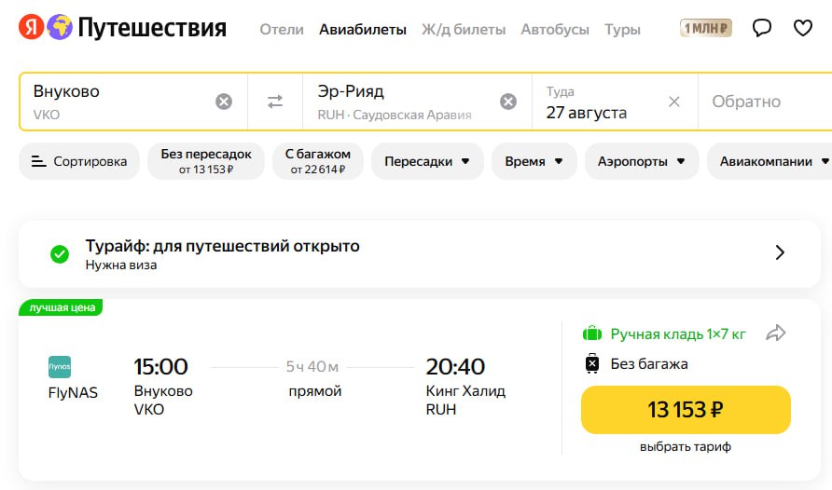Go to Ж/д билеты section
Viewport: 832px width, 490px height.
pyautogui.click(x=464, y=29)
